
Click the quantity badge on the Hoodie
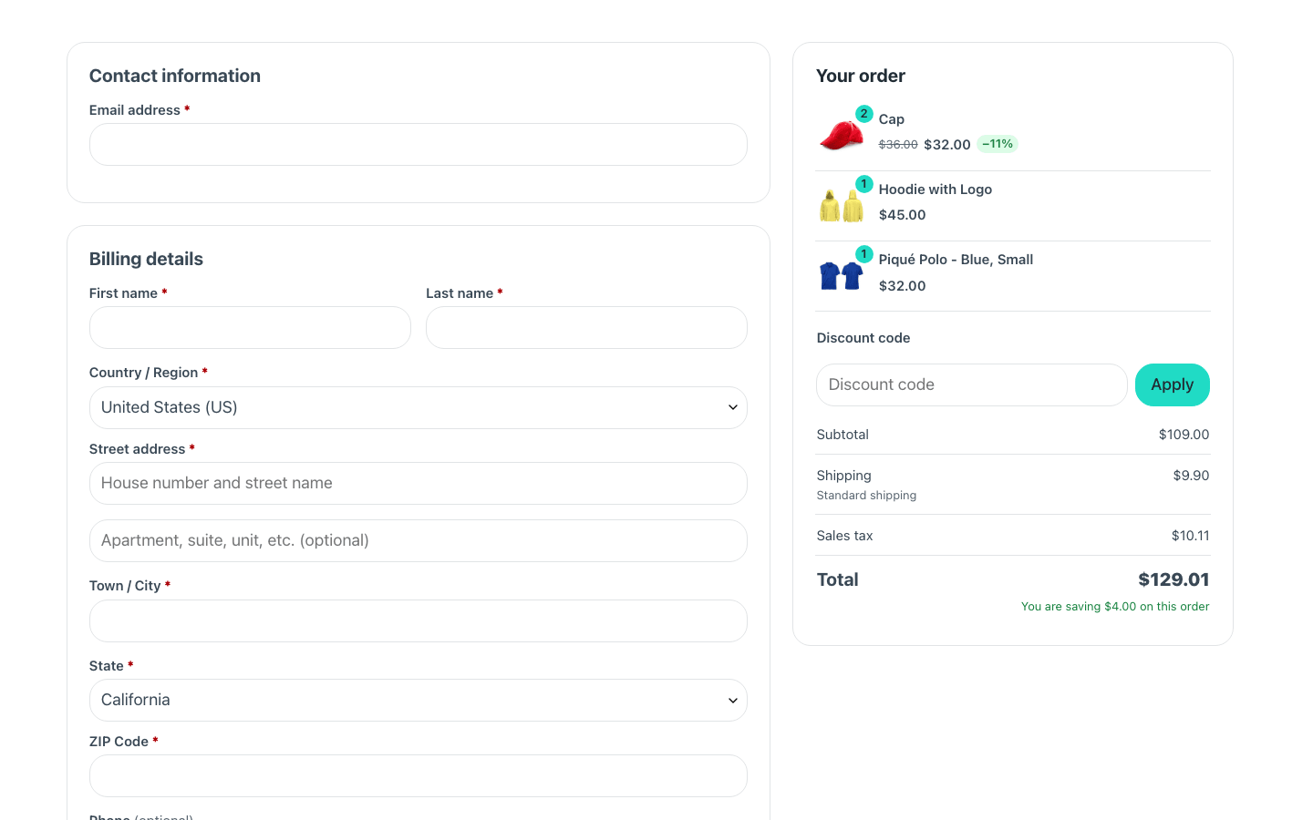click(864, 184)
